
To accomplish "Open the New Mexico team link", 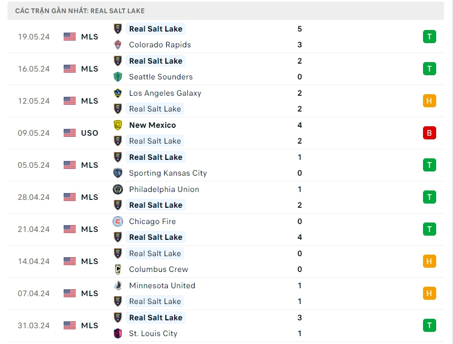I will pos(153,125).
